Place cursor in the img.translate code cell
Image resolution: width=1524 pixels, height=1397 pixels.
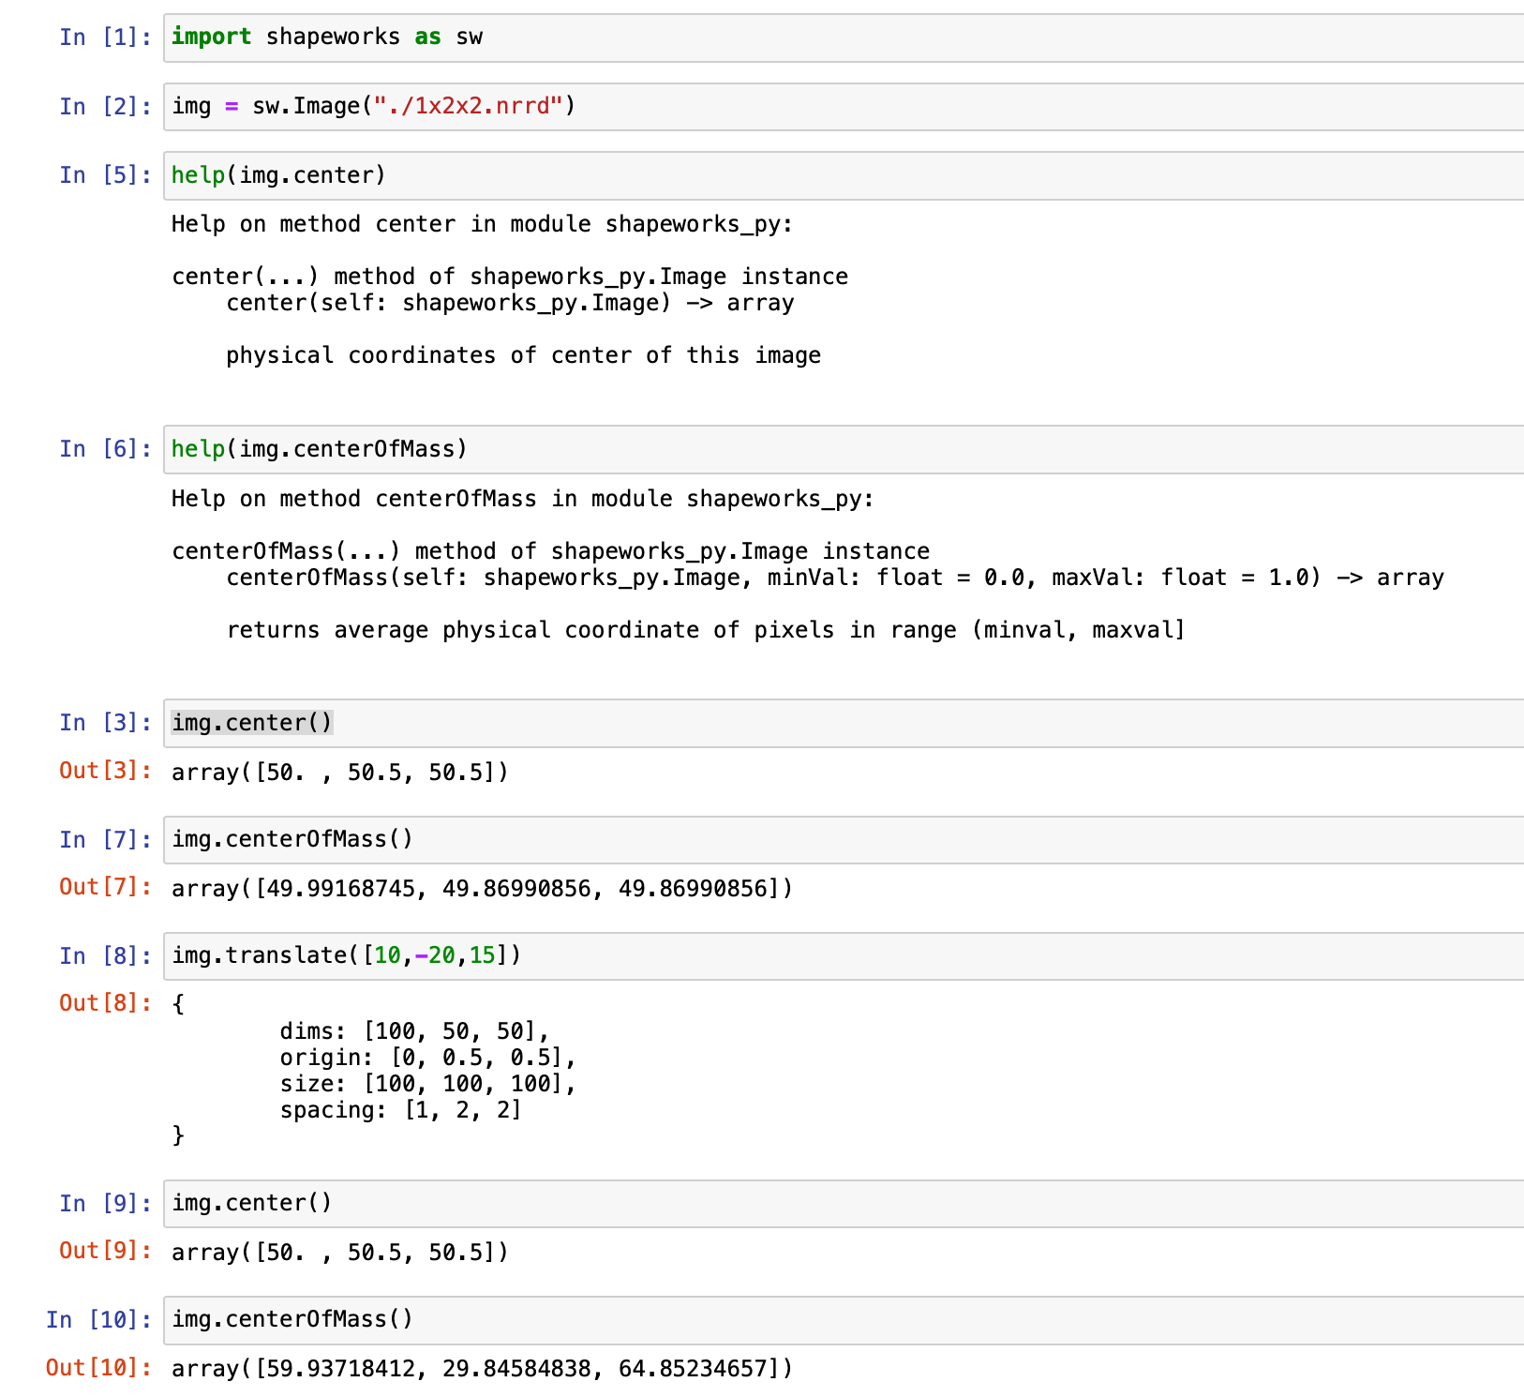(345, 955)
